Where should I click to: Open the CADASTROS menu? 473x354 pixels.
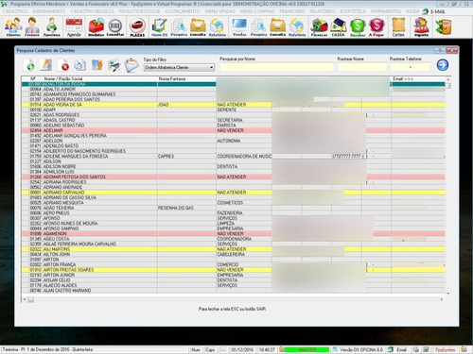pos(15,11)
